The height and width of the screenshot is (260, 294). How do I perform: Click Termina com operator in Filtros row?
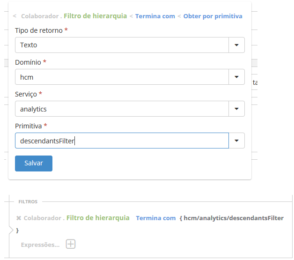(155, 218)
